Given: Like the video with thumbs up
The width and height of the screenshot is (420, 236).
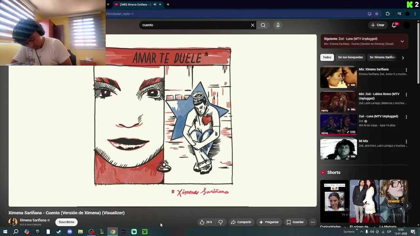Looking at the screenshot, I should point(206,222).
